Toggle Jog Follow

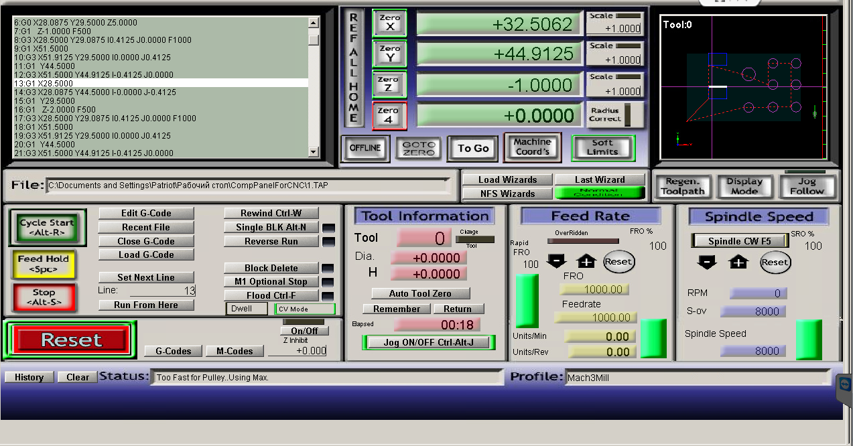807,186
